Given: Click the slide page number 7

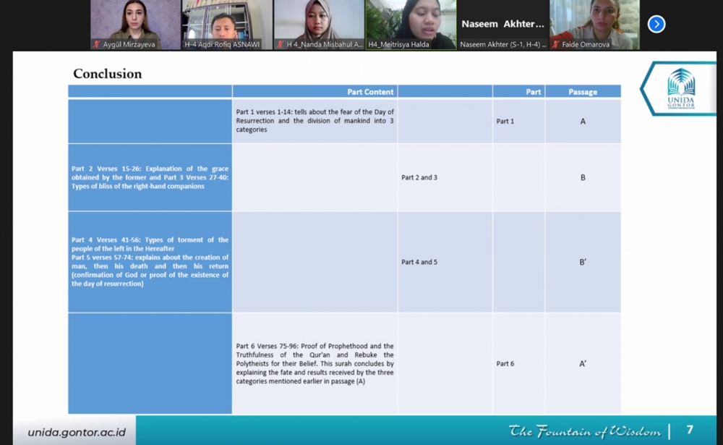Looking at the screenshot, I should pos(690,431).
